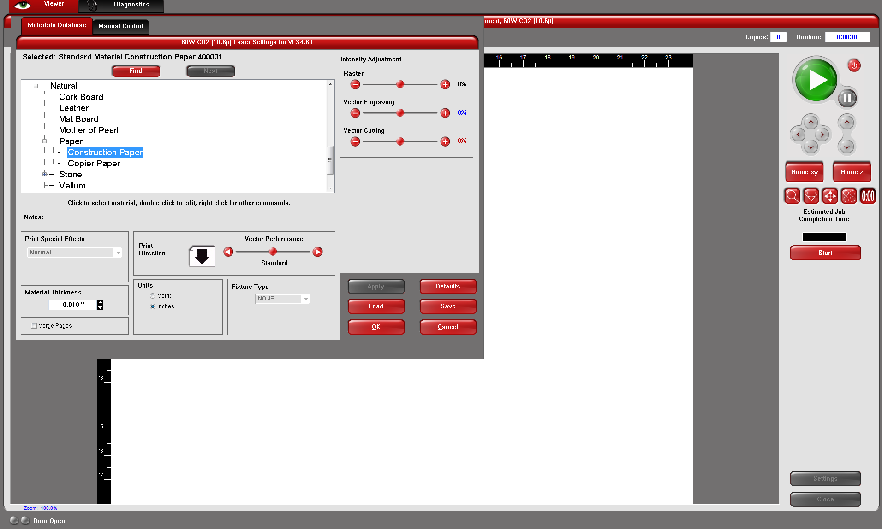Decrease Vector Cutting intensity with minus
Viewport: 882px width, 529px height.
[355, 141]
